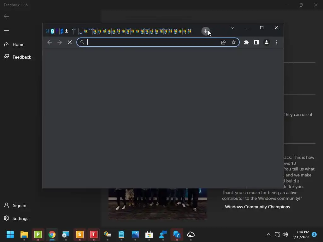Minimize the Chrome window
This screenshot has width=323, height=242.
[x=247, y=28]
